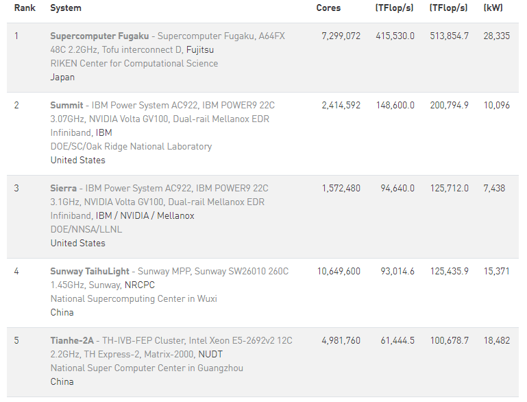The width and height of the screenshot is (527, 402).
Task: Click the Rmax value 94,640.0
Action: pos(397,188)
